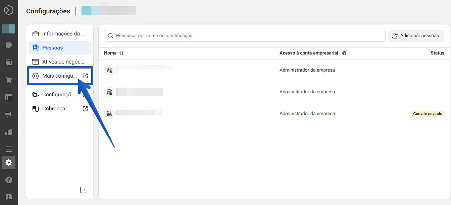Open the Insights bar chart icon

click(9, 132)
